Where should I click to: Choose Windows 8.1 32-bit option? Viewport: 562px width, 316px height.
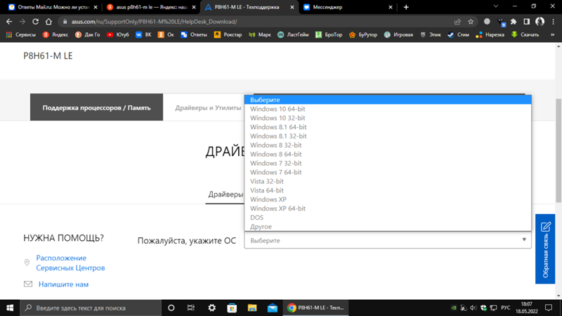(x=388, y=136)
